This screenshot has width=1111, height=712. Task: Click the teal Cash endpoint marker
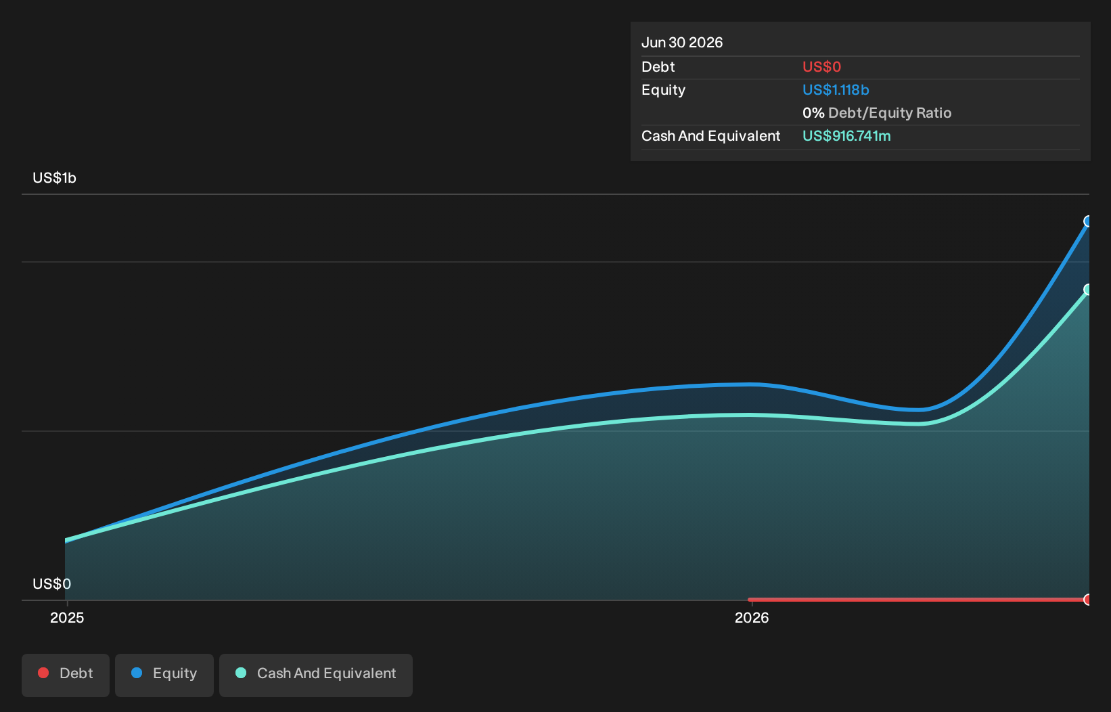click(x=1088, y=290)
